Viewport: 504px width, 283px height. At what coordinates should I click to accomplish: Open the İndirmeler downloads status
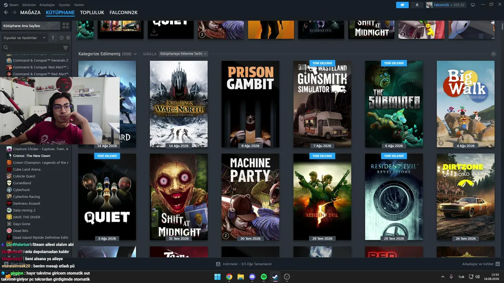point(244,264)
